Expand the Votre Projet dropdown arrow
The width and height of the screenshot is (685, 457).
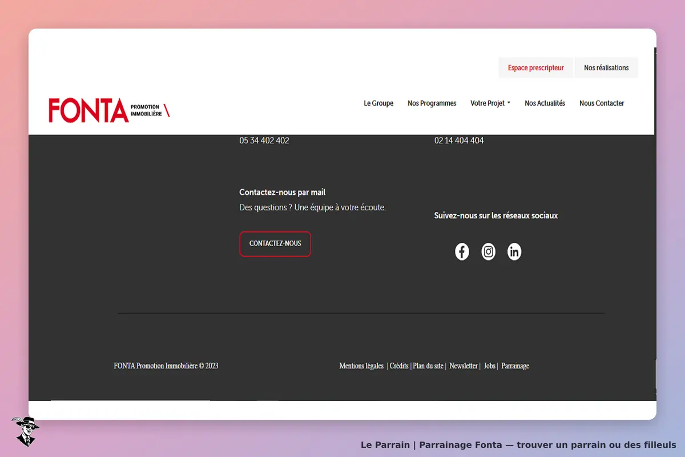[x=509, y=103]
